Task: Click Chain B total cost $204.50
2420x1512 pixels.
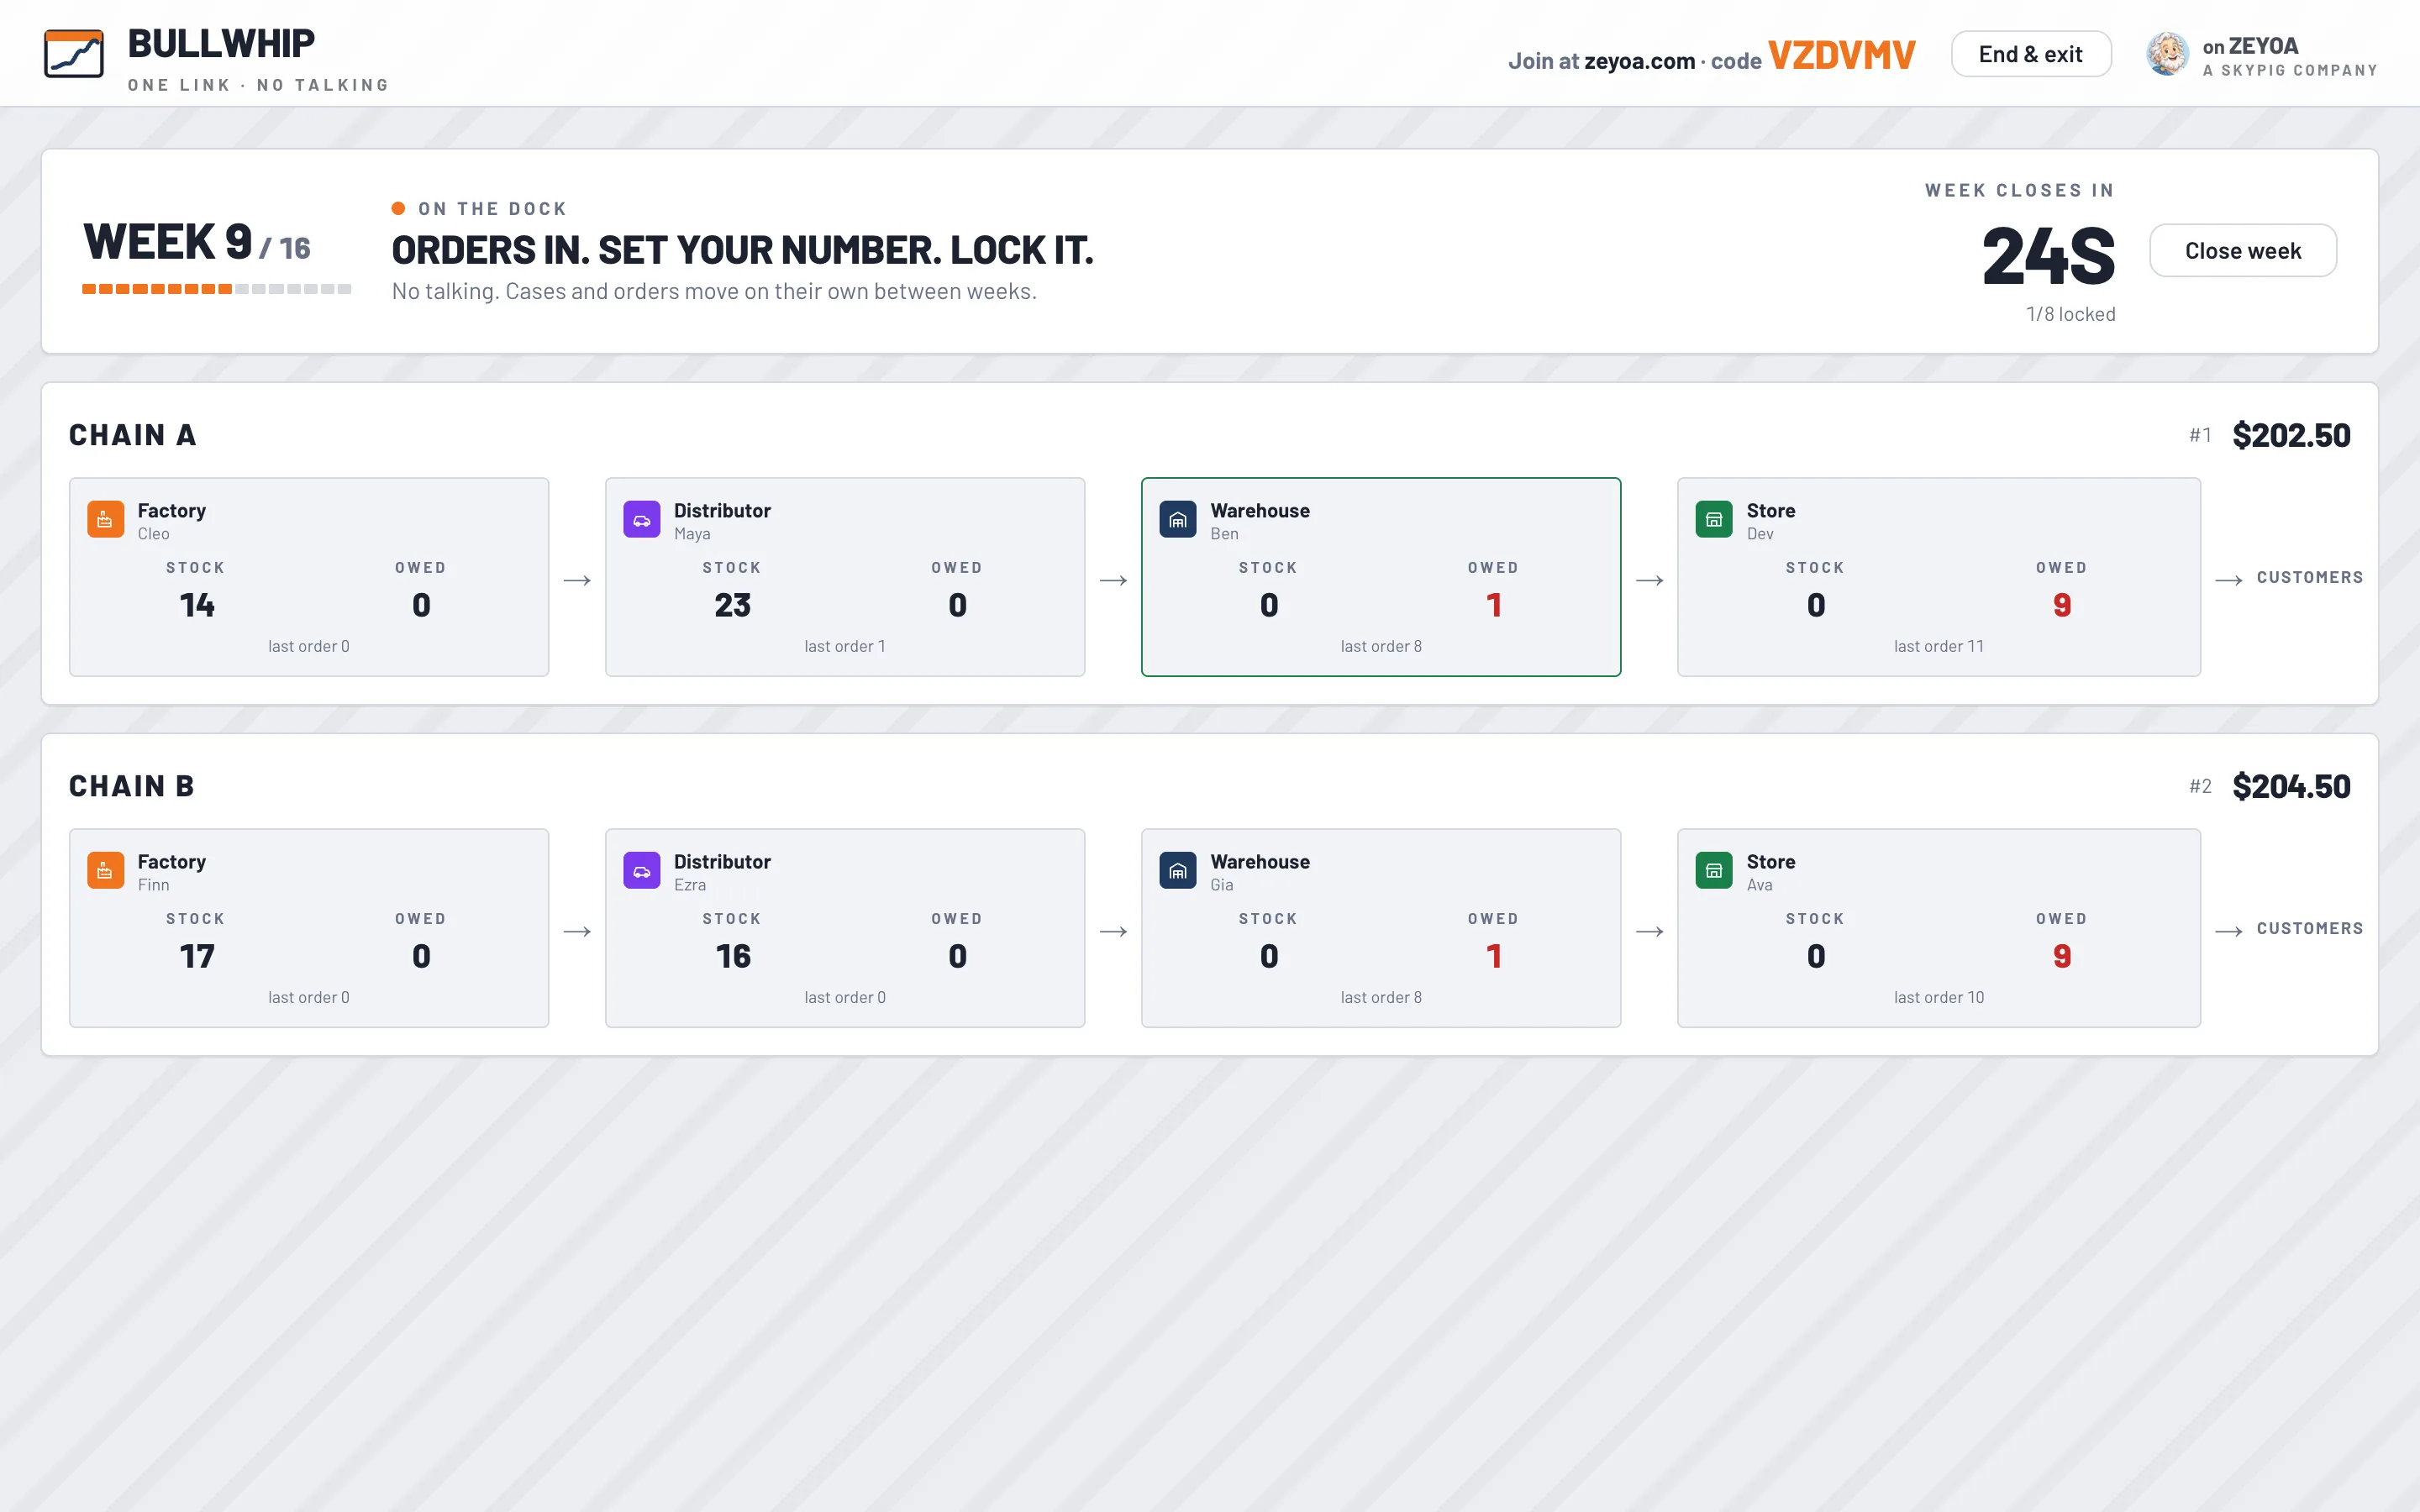Action: (2291, 786)
